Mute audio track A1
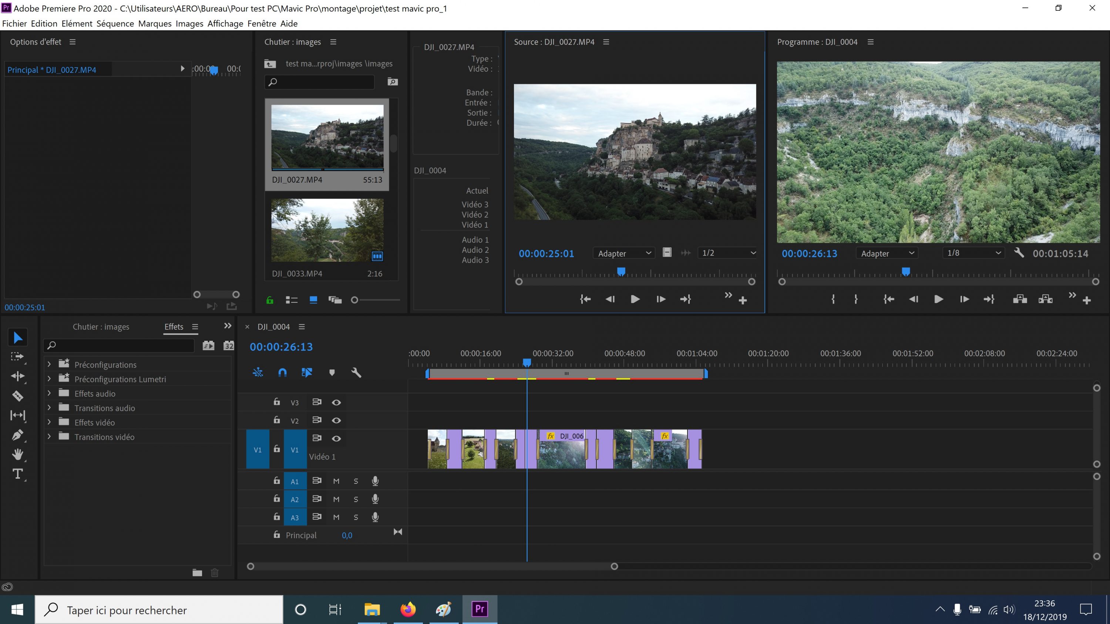The width and height of the screenshot is (1110, 624). point(336,481)
